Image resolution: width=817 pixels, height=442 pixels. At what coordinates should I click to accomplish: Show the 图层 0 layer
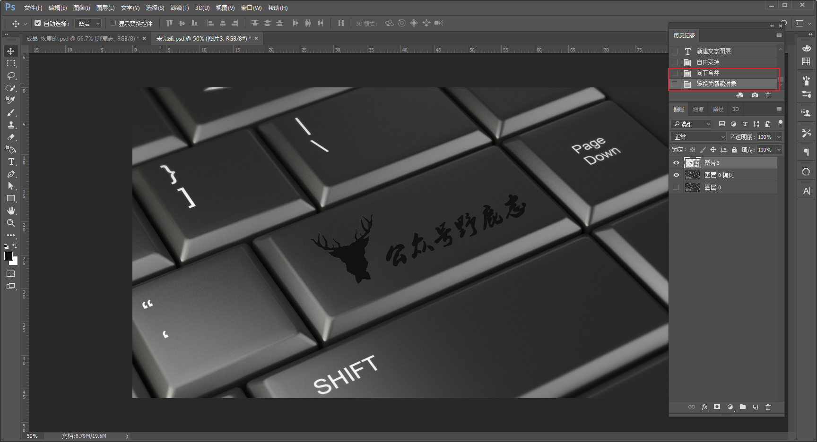(676, 187)
